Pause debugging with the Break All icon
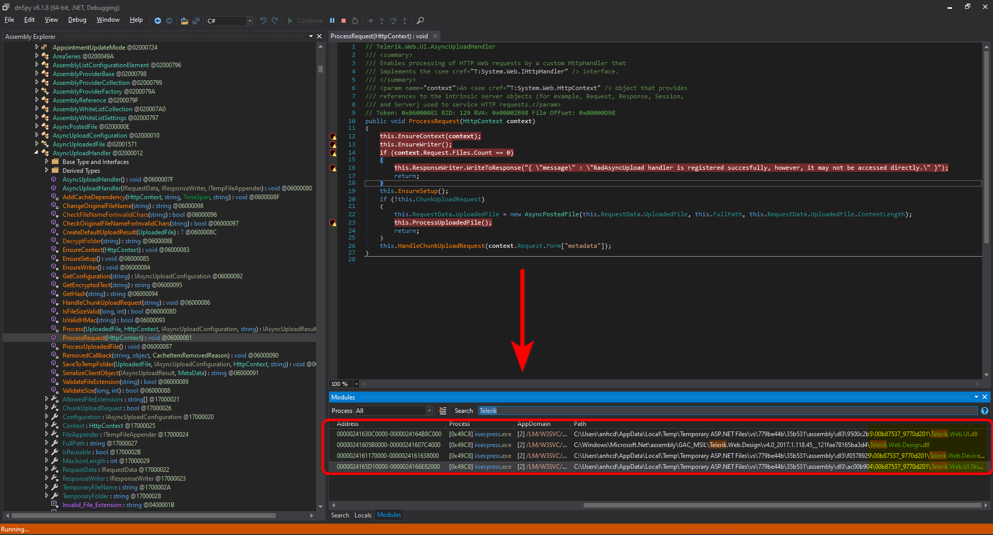 pos(332,21)
